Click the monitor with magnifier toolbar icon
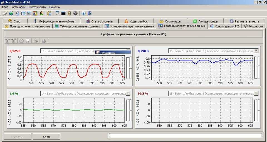The width and height of the screenshot is (267, 142). coord(57,13)
